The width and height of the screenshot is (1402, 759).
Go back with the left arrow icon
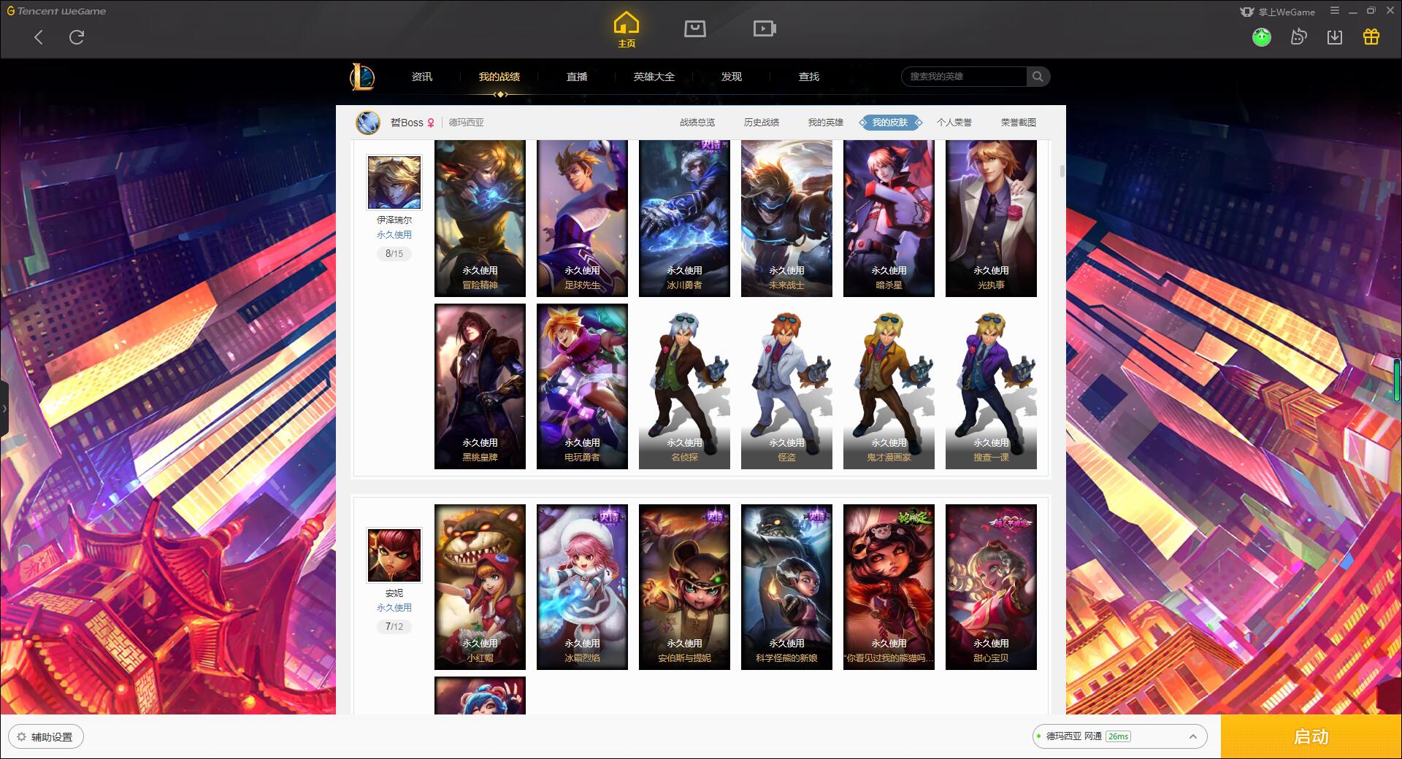coord(39,37)
